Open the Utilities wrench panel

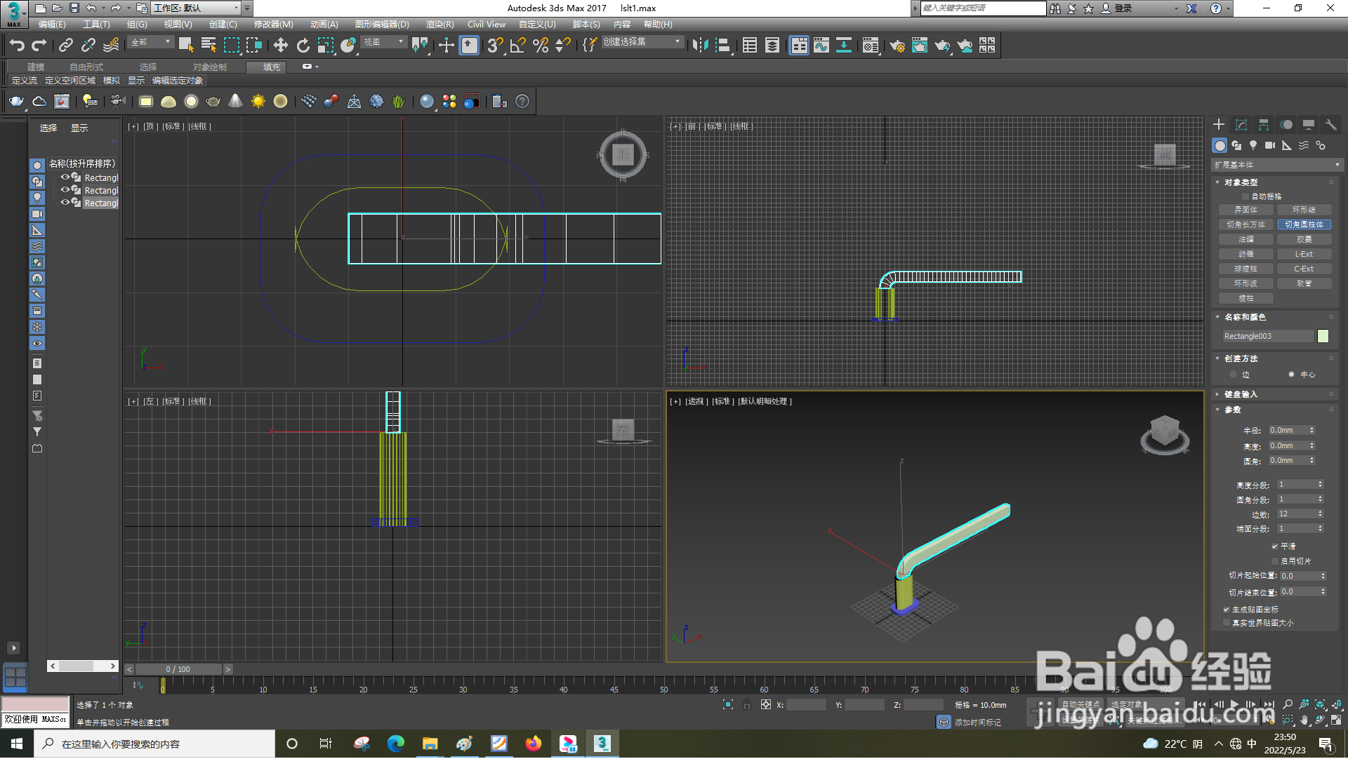(x=1330, y=125)
